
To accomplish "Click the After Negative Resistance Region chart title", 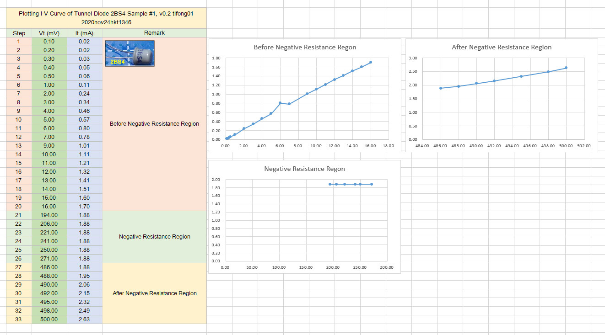I will click(x=502, y=47).
